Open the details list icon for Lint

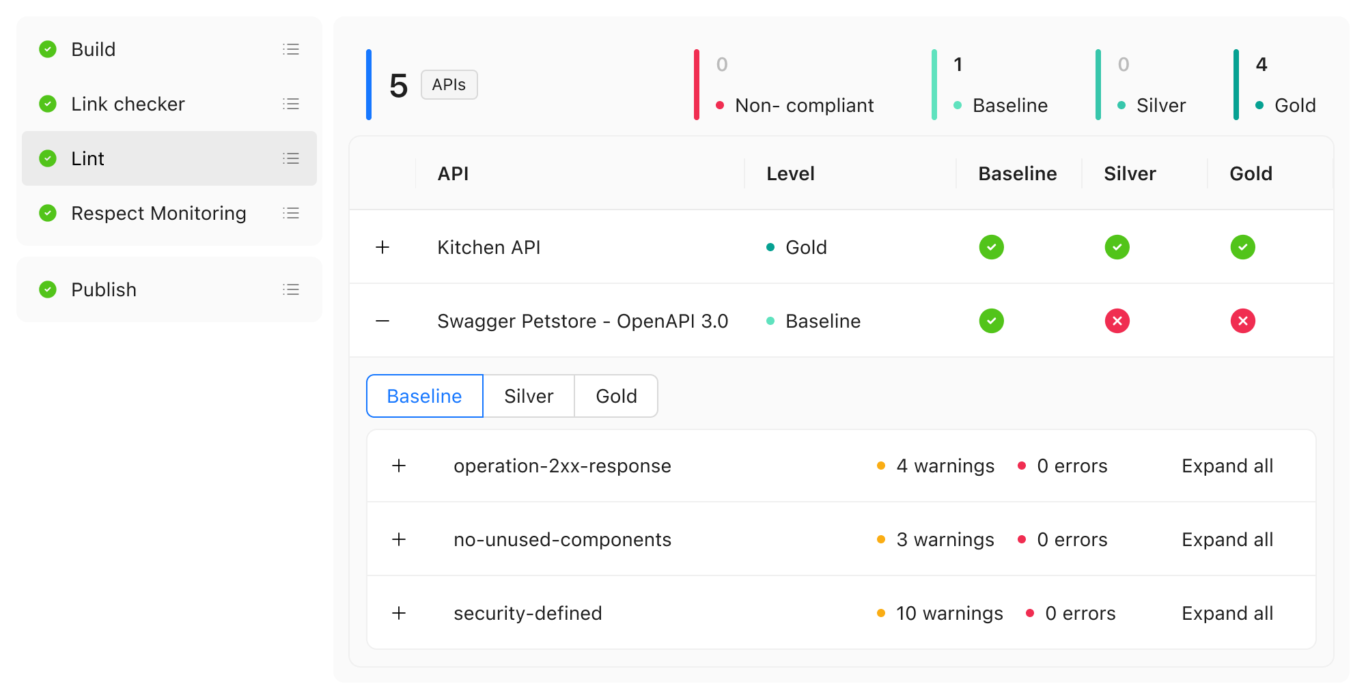tap(291, 158)
